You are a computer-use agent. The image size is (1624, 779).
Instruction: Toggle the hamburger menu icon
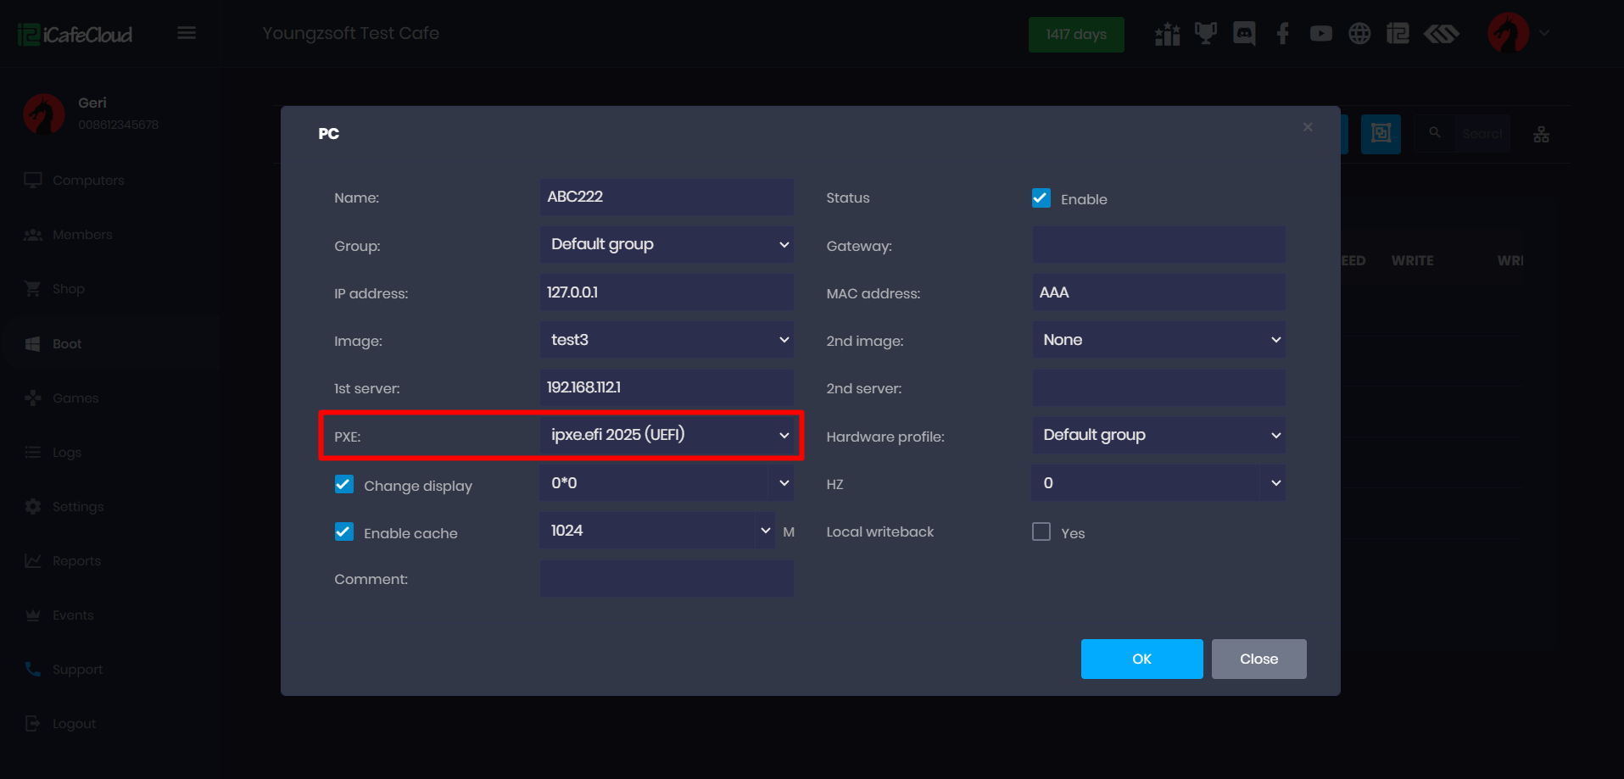(x=187, y=33)
